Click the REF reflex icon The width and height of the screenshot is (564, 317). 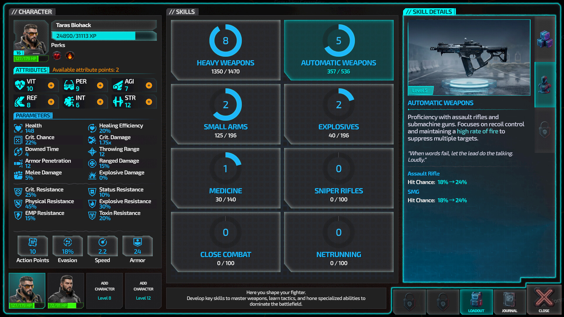pos(20,102)
